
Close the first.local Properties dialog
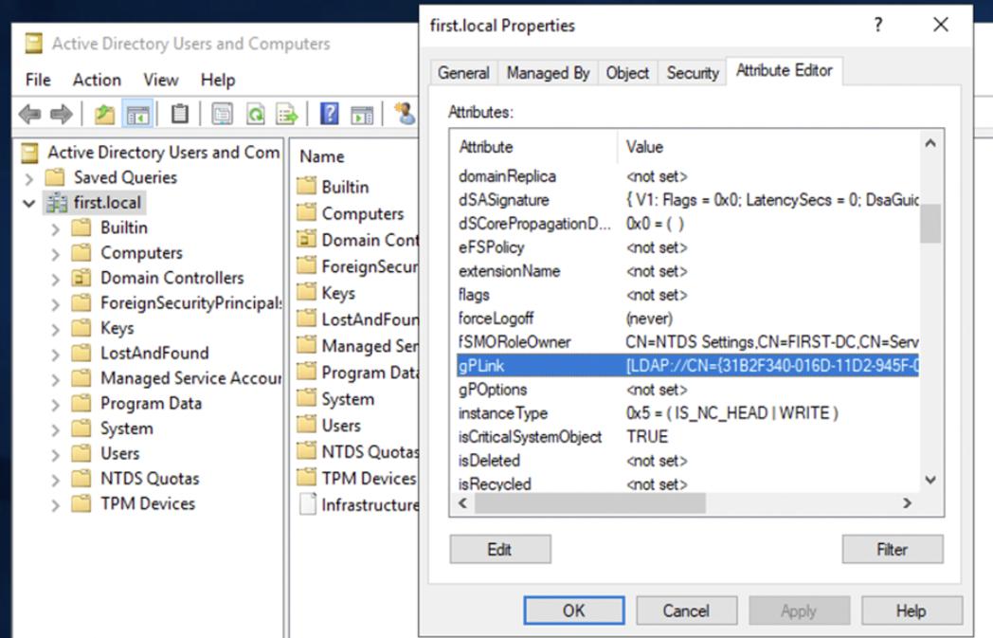click(941, 25)
